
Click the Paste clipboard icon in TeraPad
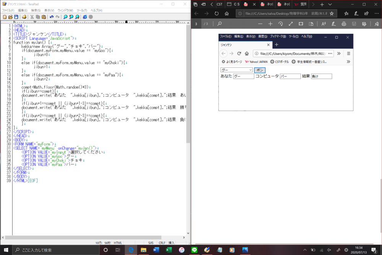44,17
